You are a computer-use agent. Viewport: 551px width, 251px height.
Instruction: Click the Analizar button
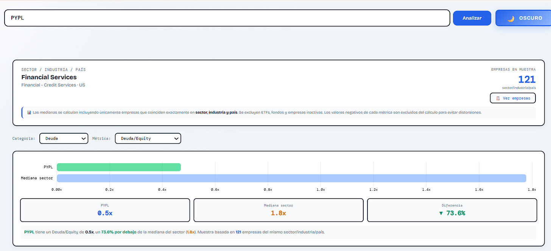pyautogui.click(x=472, y=18)
